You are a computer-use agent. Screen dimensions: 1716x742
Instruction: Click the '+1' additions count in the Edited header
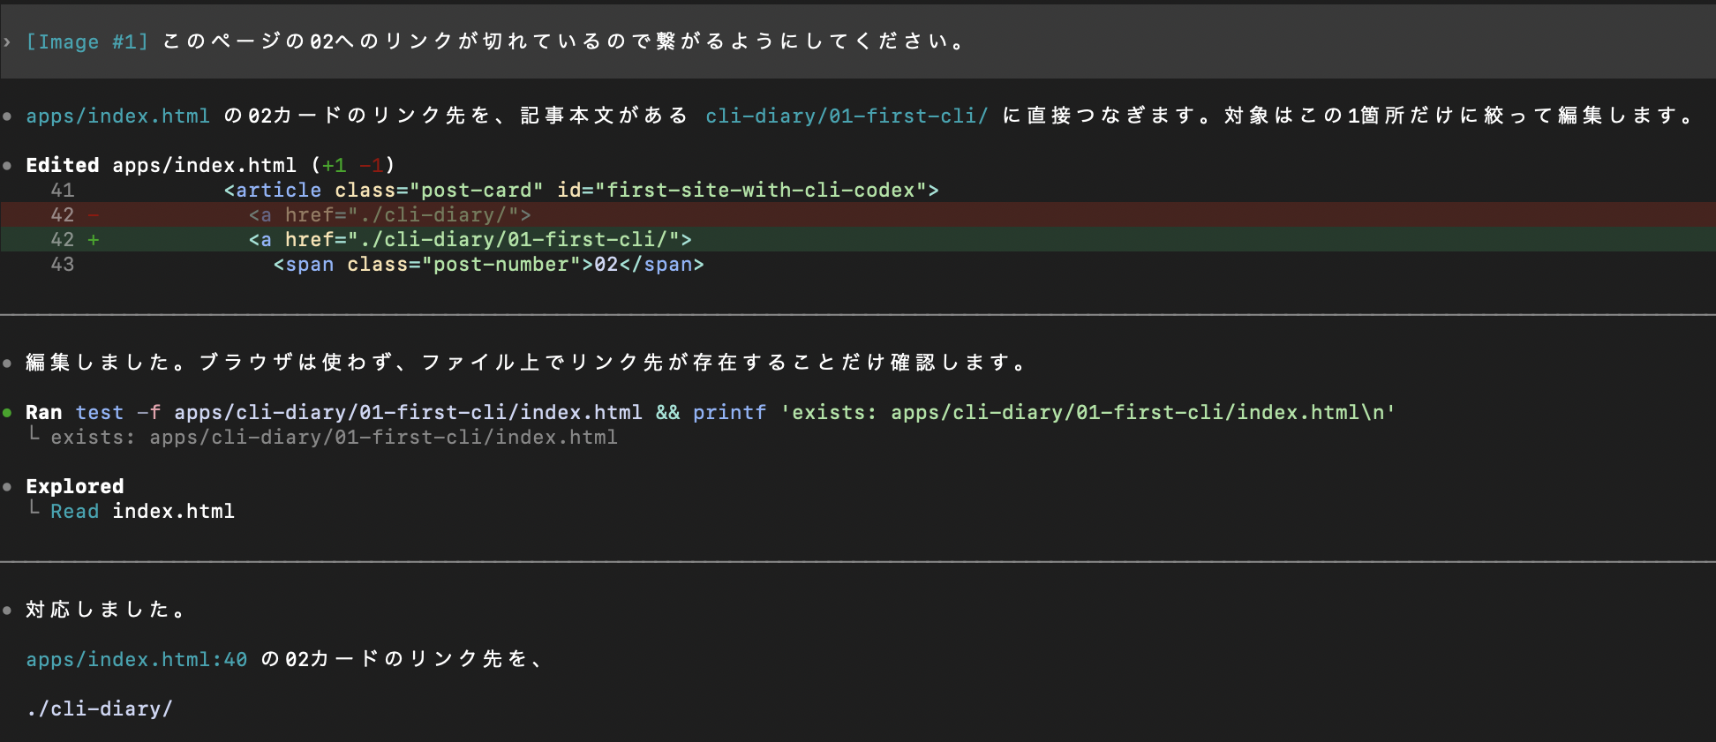(x=335, y=165)
